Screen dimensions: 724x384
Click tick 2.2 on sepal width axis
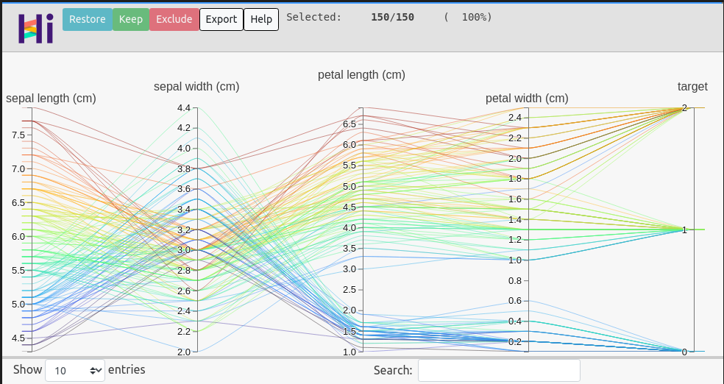[184, 331]
